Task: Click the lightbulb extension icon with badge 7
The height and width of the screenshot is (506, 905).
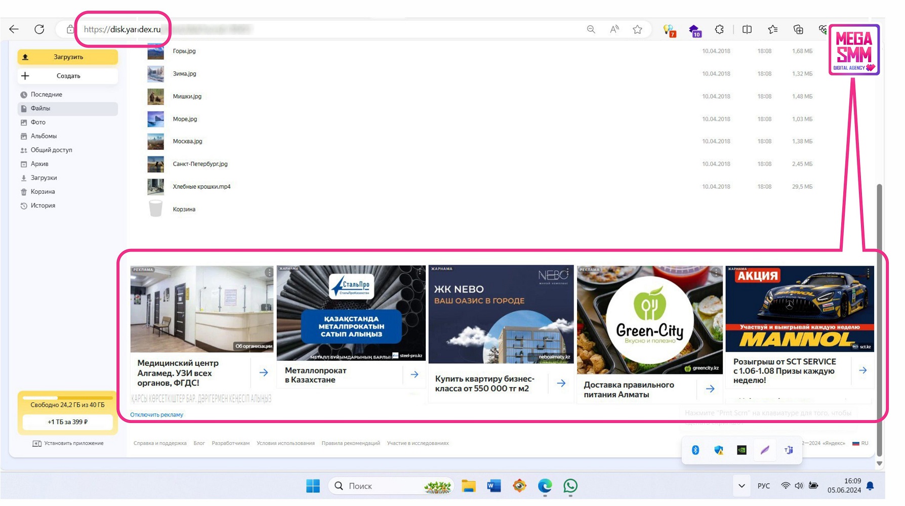Action: pos(669,30)
